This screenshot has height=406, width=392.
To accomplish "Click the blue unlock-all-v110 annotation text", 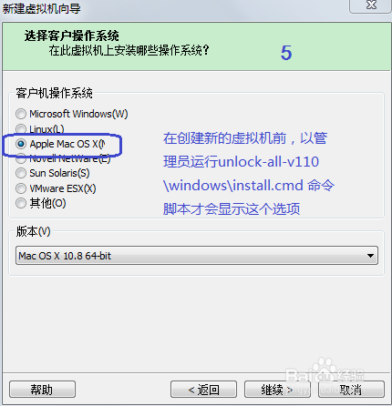I will click(x=269, y=162).
